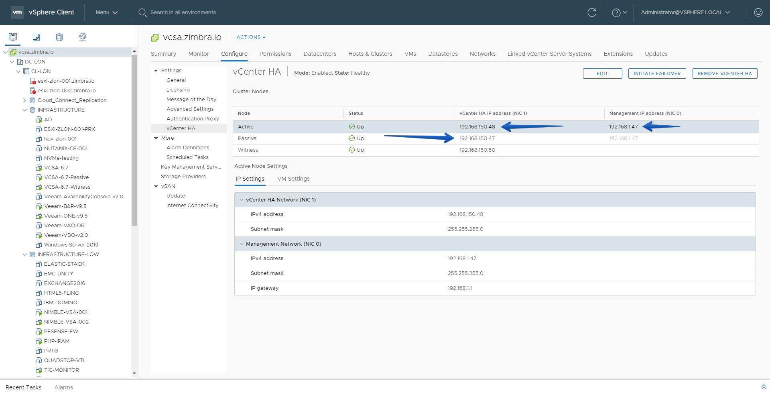Click the VM icon next to Windows Server 2019
770x393 pixels.
coord(39,245)
